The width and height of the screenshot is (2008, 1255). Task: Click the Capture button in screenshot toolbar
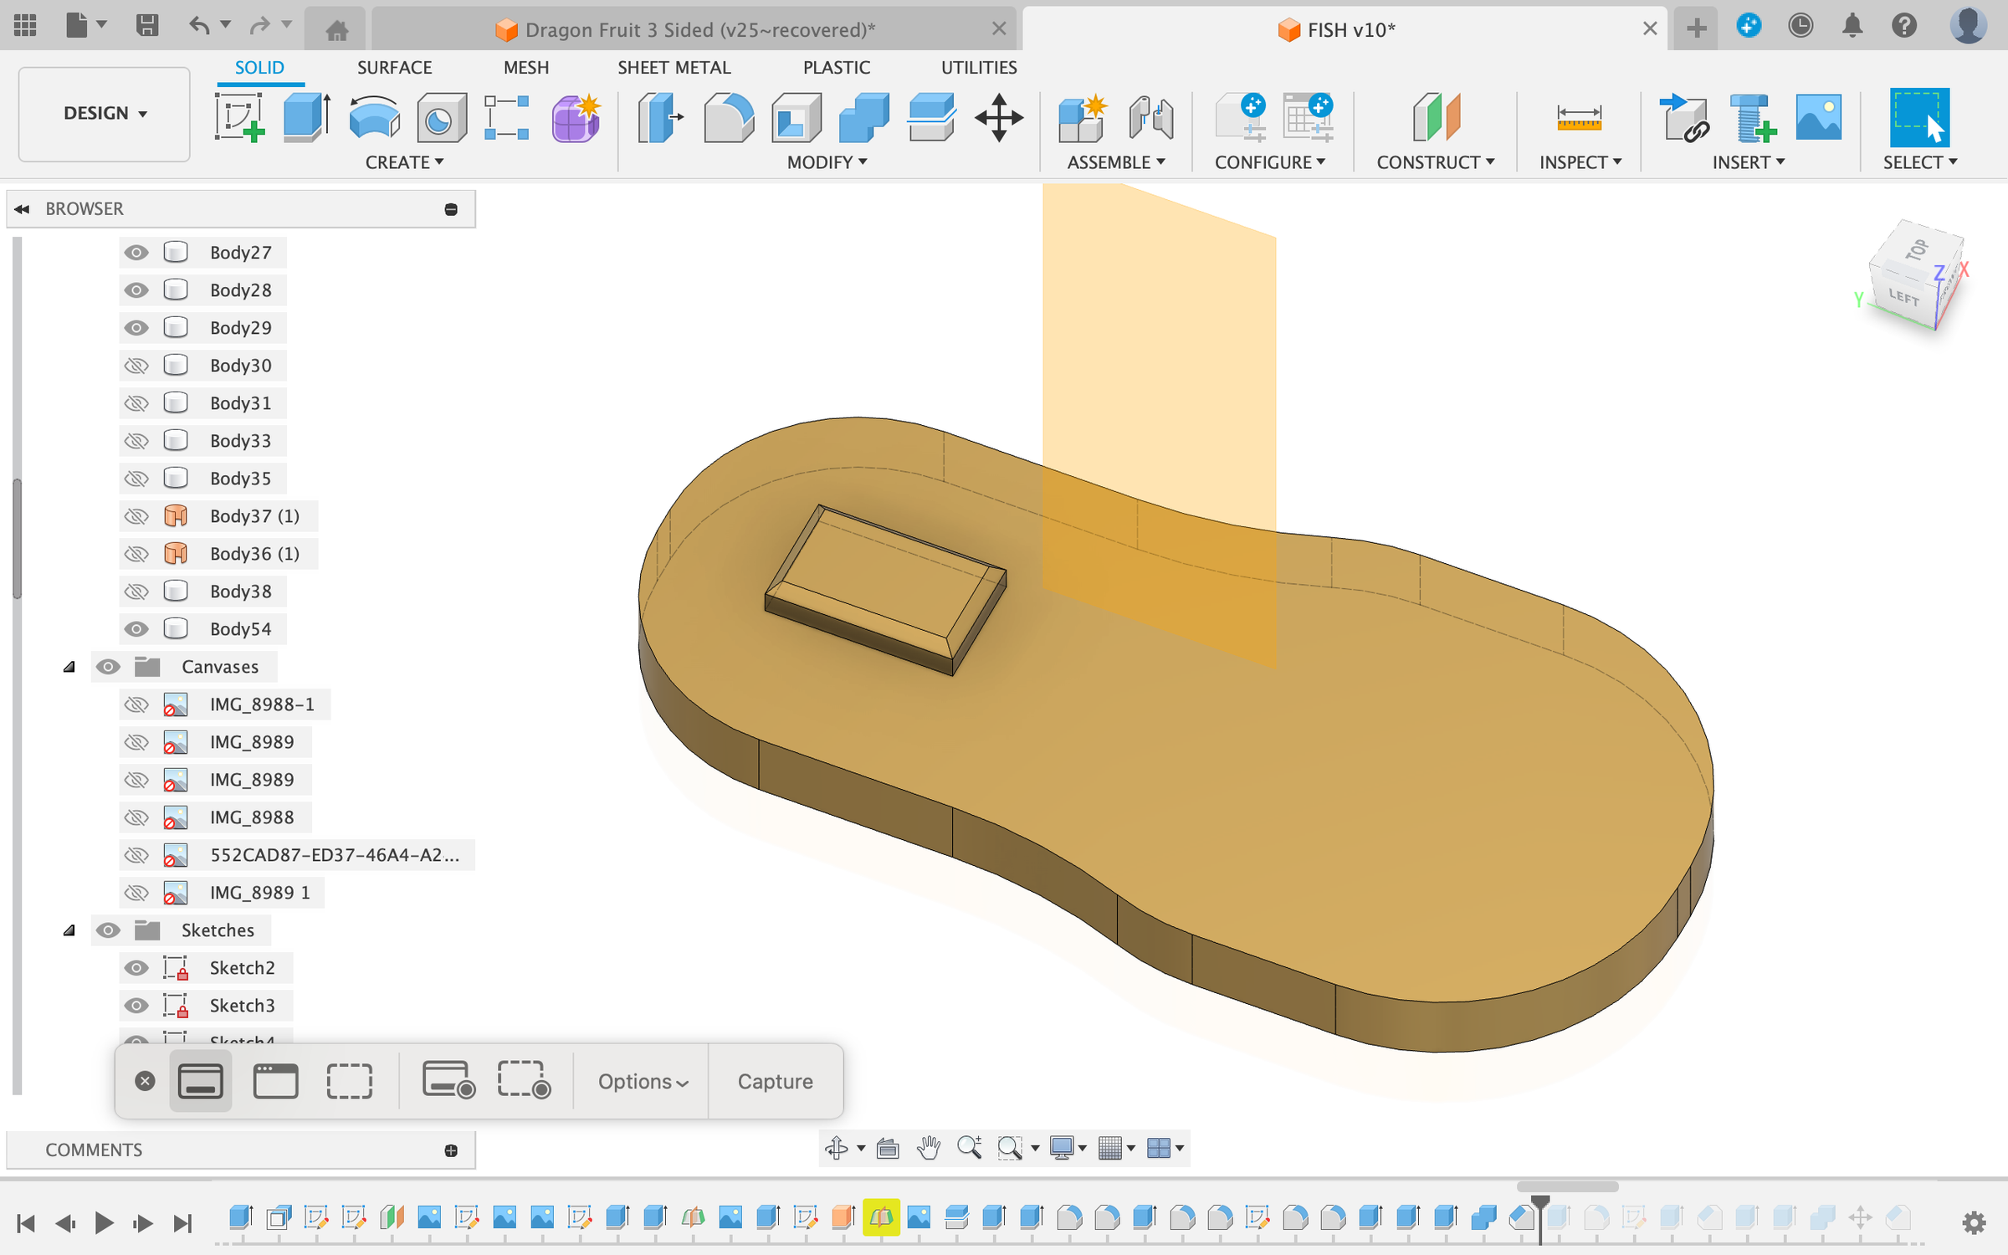pos(775,1081)
